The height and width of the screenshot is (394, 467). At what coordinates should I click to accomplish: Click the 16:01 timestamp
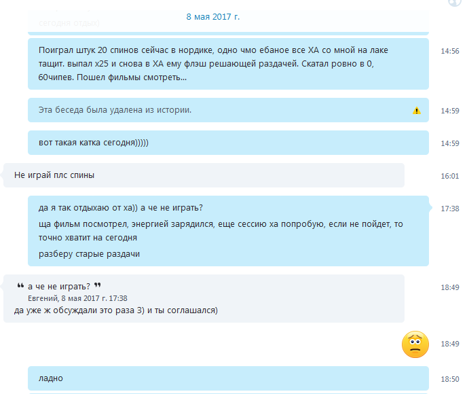coord(450,176)
